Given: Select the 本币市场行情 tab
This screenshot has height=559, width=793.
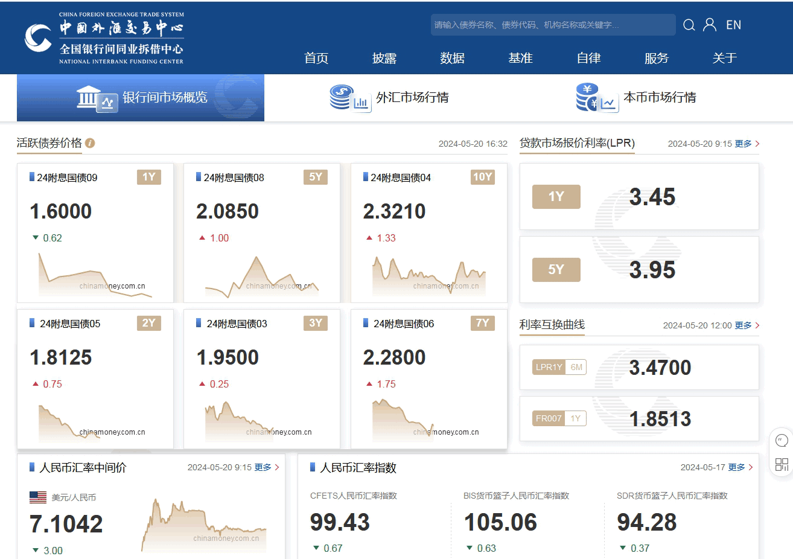Looking at the screenshot, I should click(x=636, y=98).
